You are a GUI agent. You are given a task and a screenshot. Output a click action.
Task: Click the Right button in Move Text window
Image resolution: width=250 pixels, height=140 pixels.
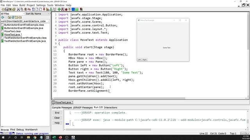click(145, 59)
